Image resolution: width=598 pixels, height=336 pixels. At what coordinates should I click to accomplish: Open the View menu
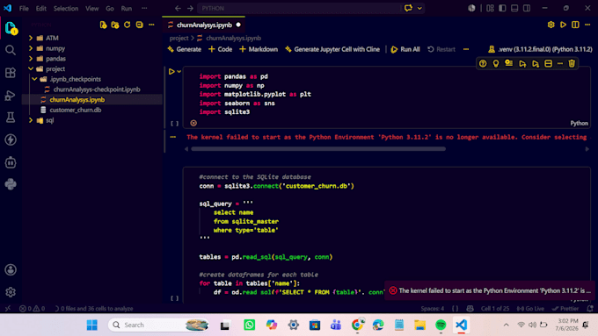tap(91, 8)
